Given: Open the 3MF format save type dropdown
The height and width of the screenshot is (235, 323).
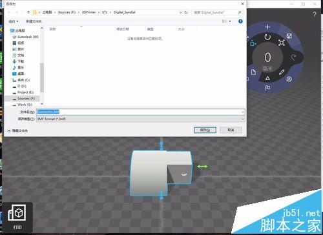Looking at the screenshot, I should (140, 119).
